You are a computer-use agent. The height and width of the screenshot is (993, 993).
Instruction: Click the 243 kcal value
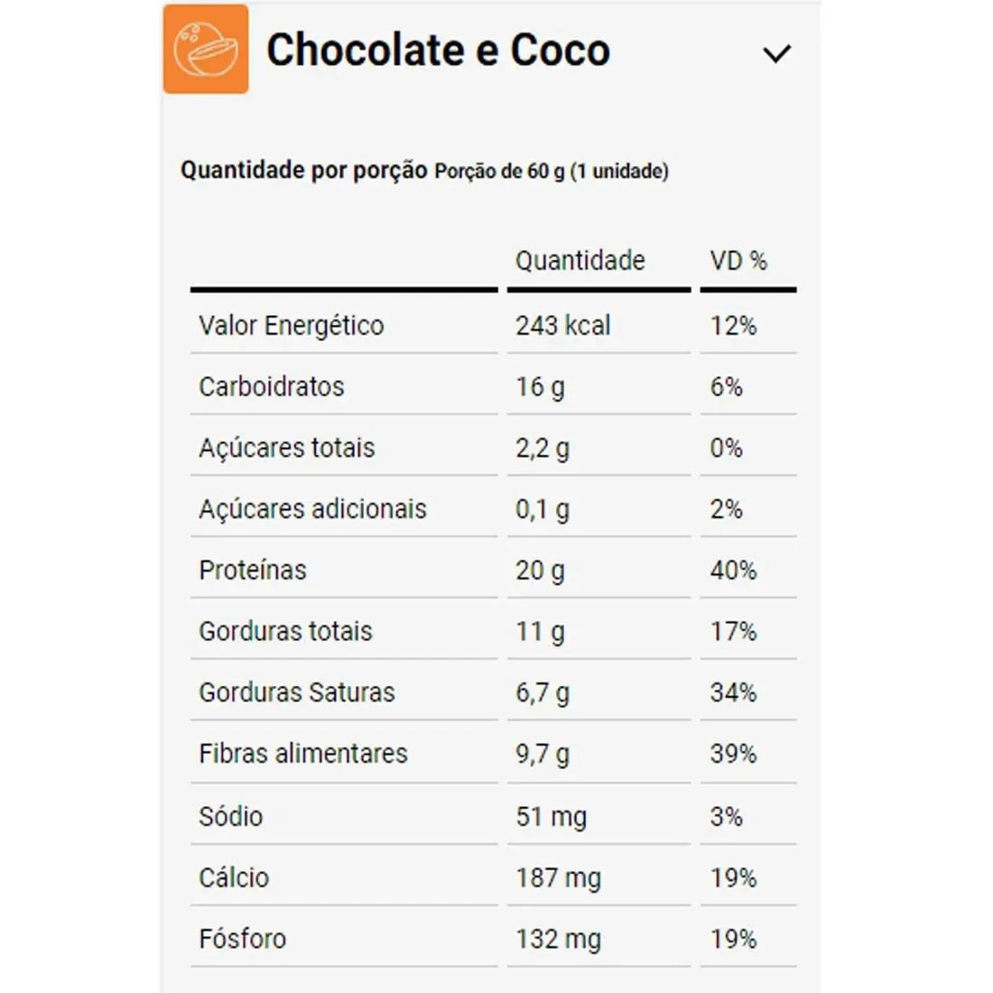click(563, 326)
